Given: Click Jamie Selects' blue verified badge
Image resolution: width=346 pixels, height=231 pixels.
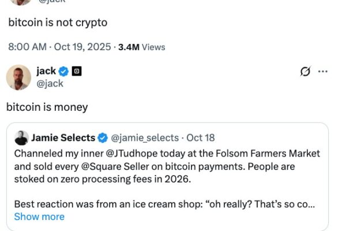Looking at the screenshot, I should (103, 138).
